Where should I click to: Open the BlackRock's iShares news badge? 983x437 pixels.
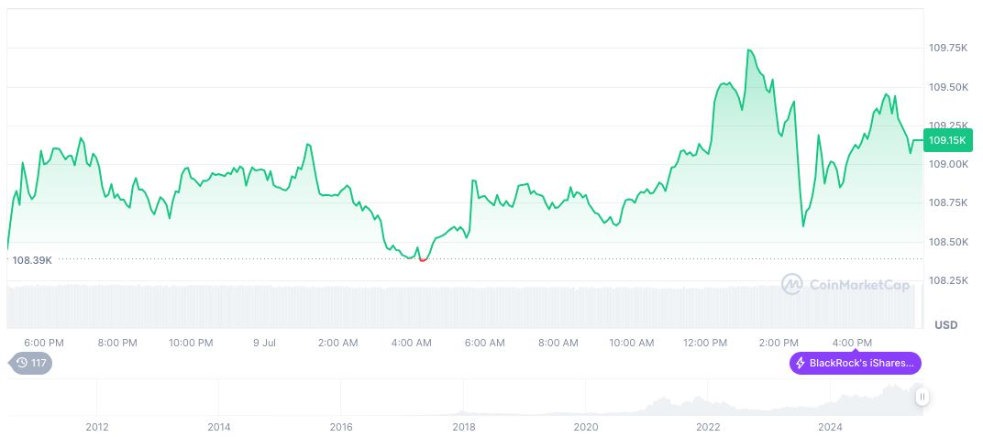coord(856,363)
